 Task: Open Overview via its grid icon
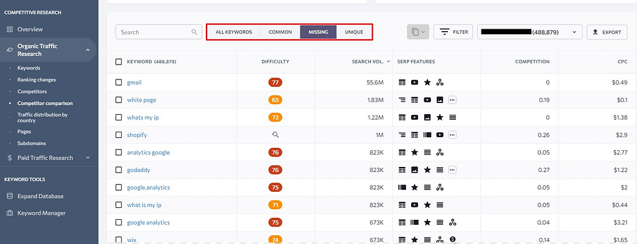point(9,29)
